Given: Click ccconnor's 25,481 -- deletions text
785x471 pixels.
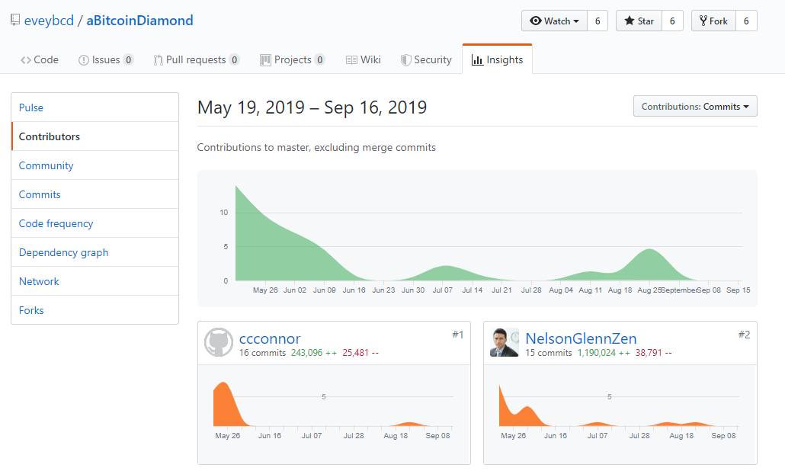Looking at the screenshot, I should 360,353.
